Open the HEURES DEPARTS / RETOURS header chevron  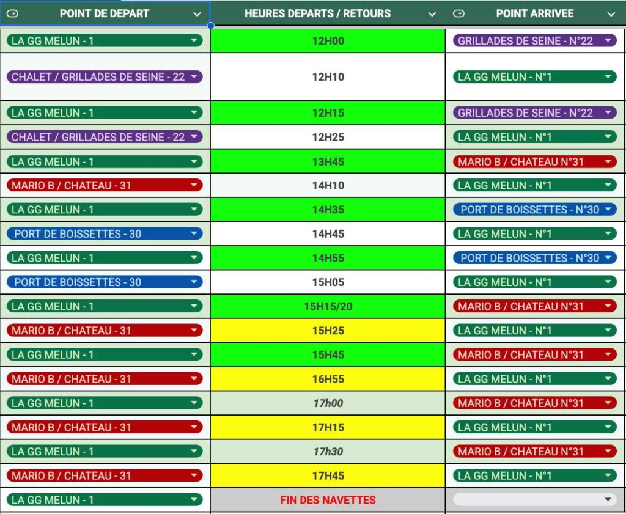click(432, 13)
